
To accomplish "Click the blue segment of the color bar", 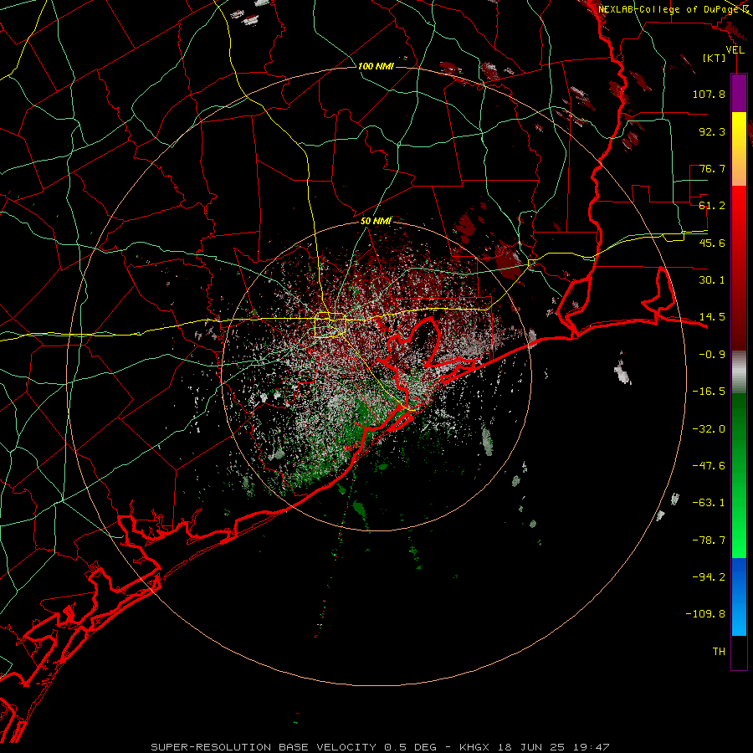I will [739, 597].
